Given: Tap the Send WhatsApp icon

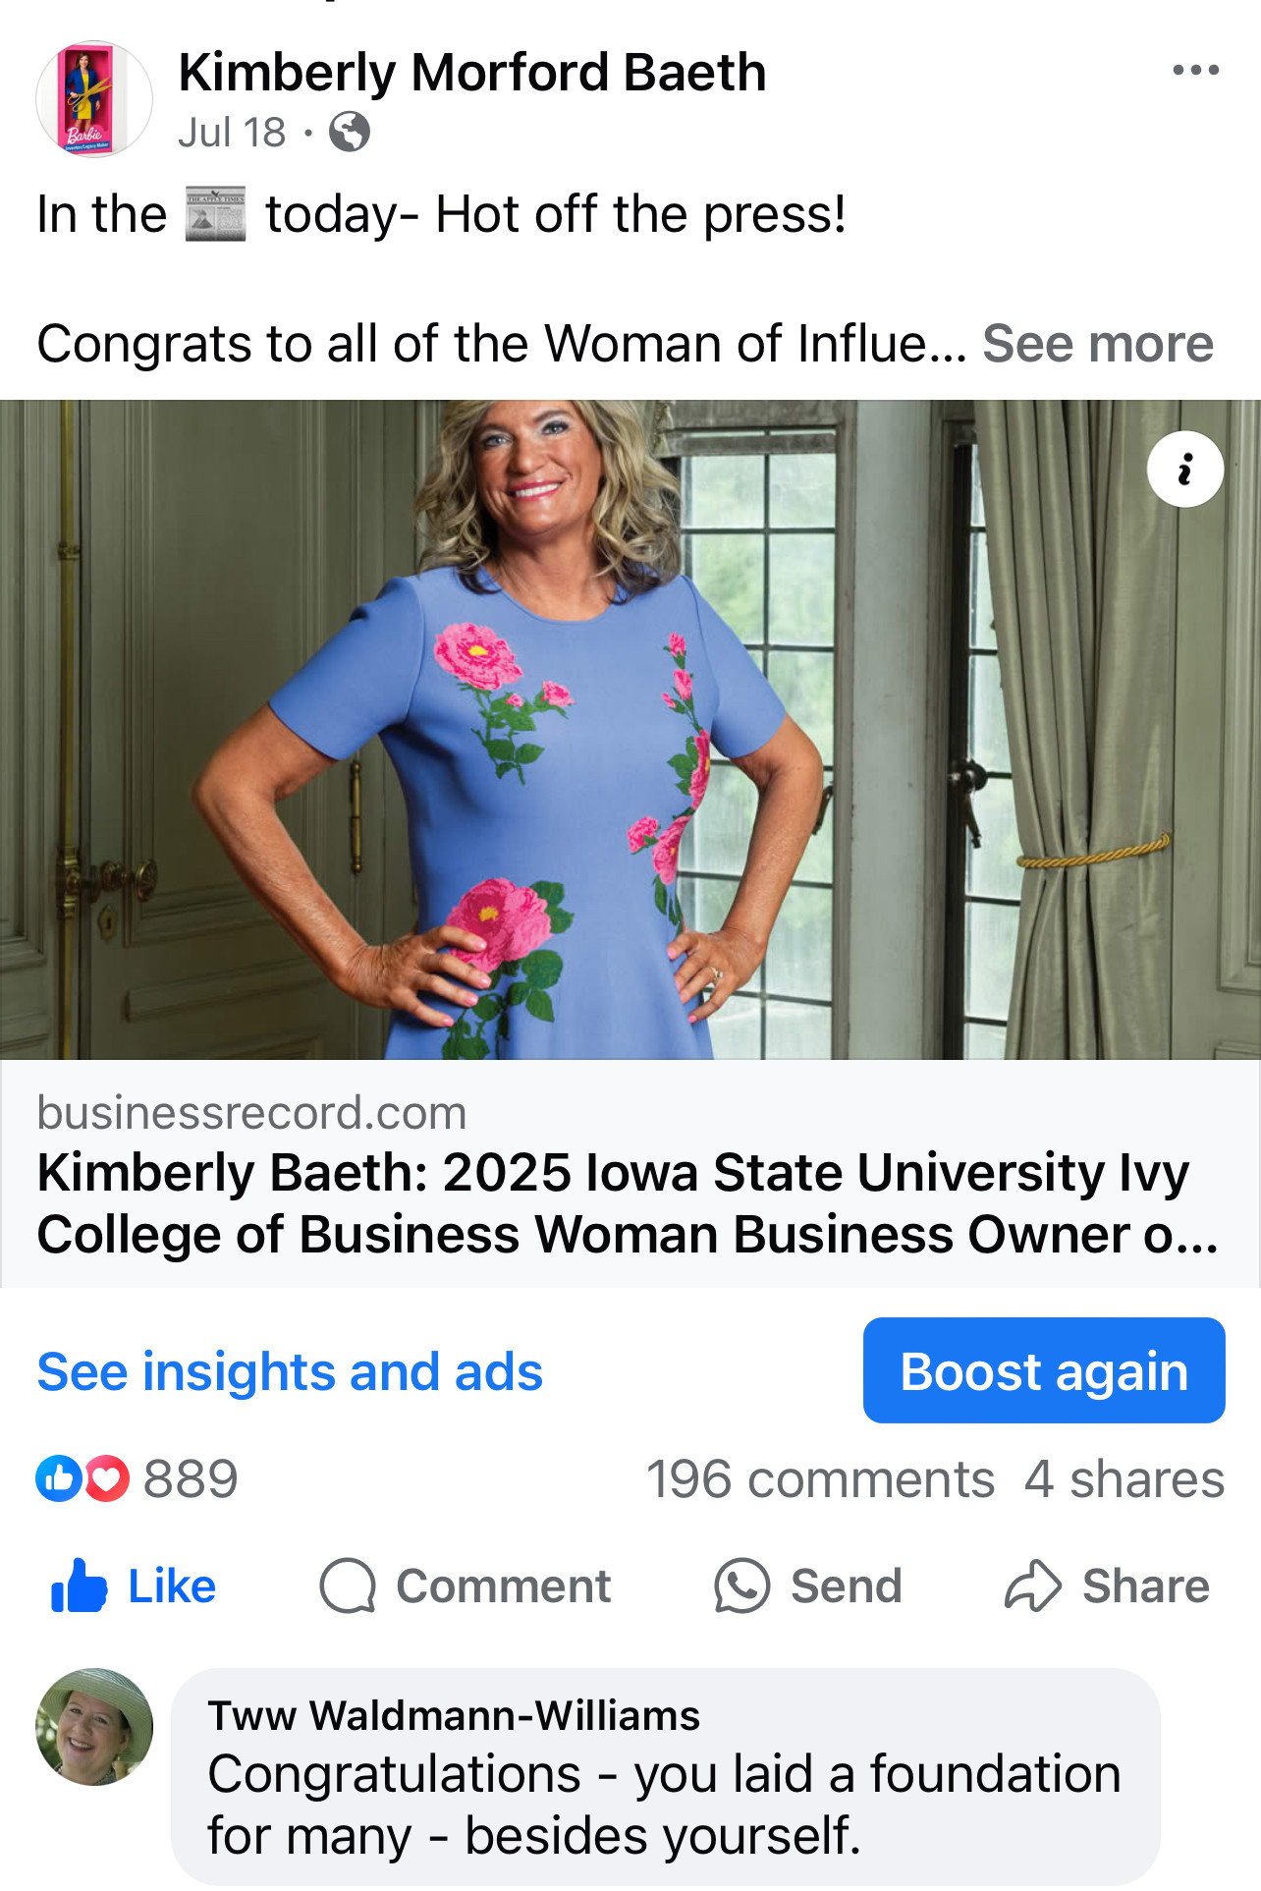Looking at the screenshot, I should coord(741,1585).
